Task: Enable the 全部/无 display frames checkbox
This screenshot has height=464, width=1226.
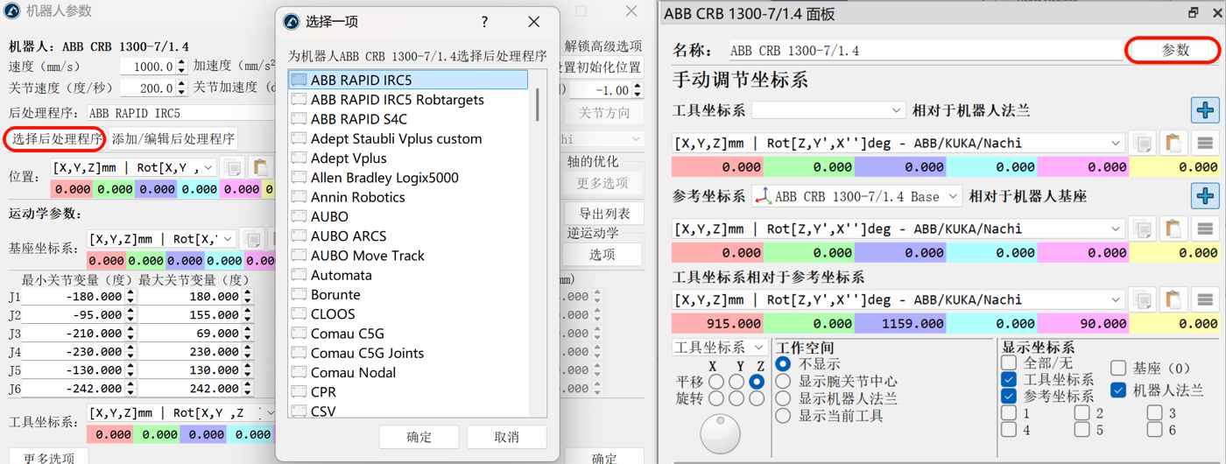Action: point(1009,363)
